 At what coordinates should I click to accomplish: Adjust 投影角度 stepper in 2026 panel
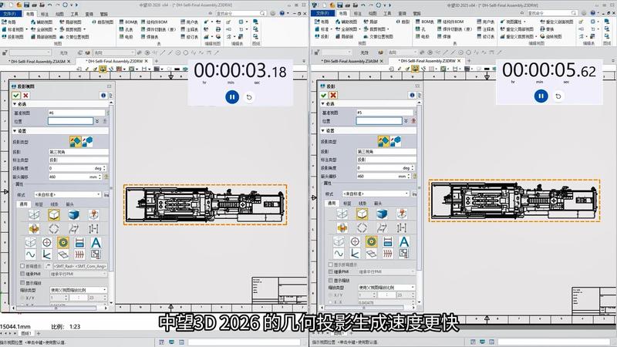105,168
